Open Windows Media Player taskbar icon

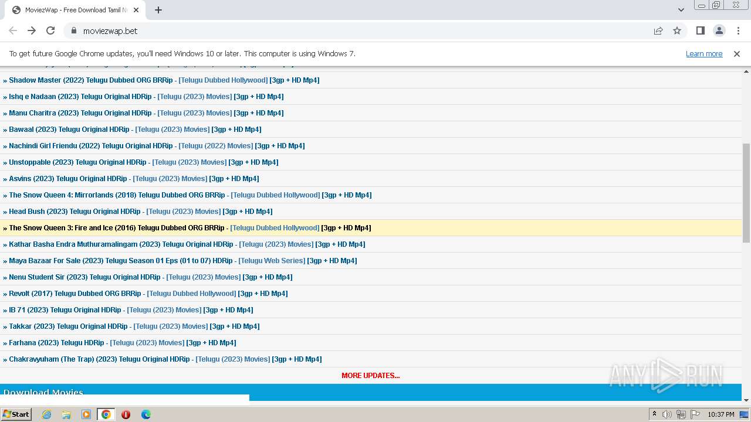click(x=86, y=414)
